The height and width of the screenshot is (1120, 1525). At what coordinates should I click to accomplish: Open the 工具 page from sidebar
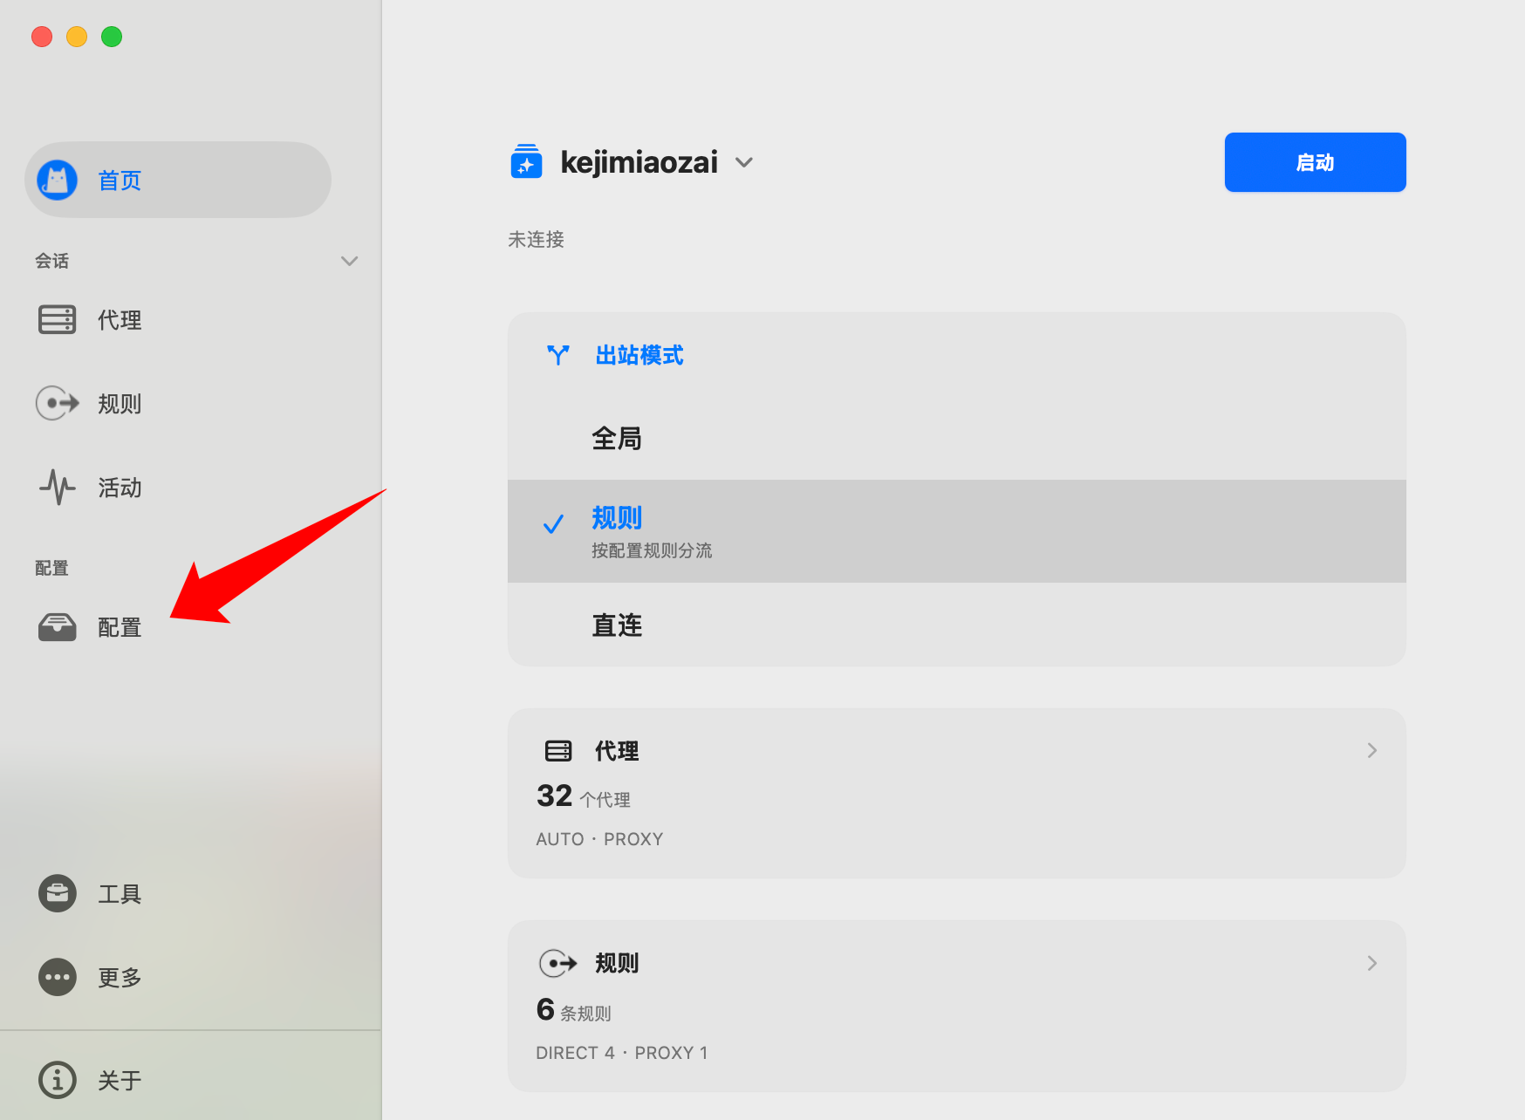178,893
